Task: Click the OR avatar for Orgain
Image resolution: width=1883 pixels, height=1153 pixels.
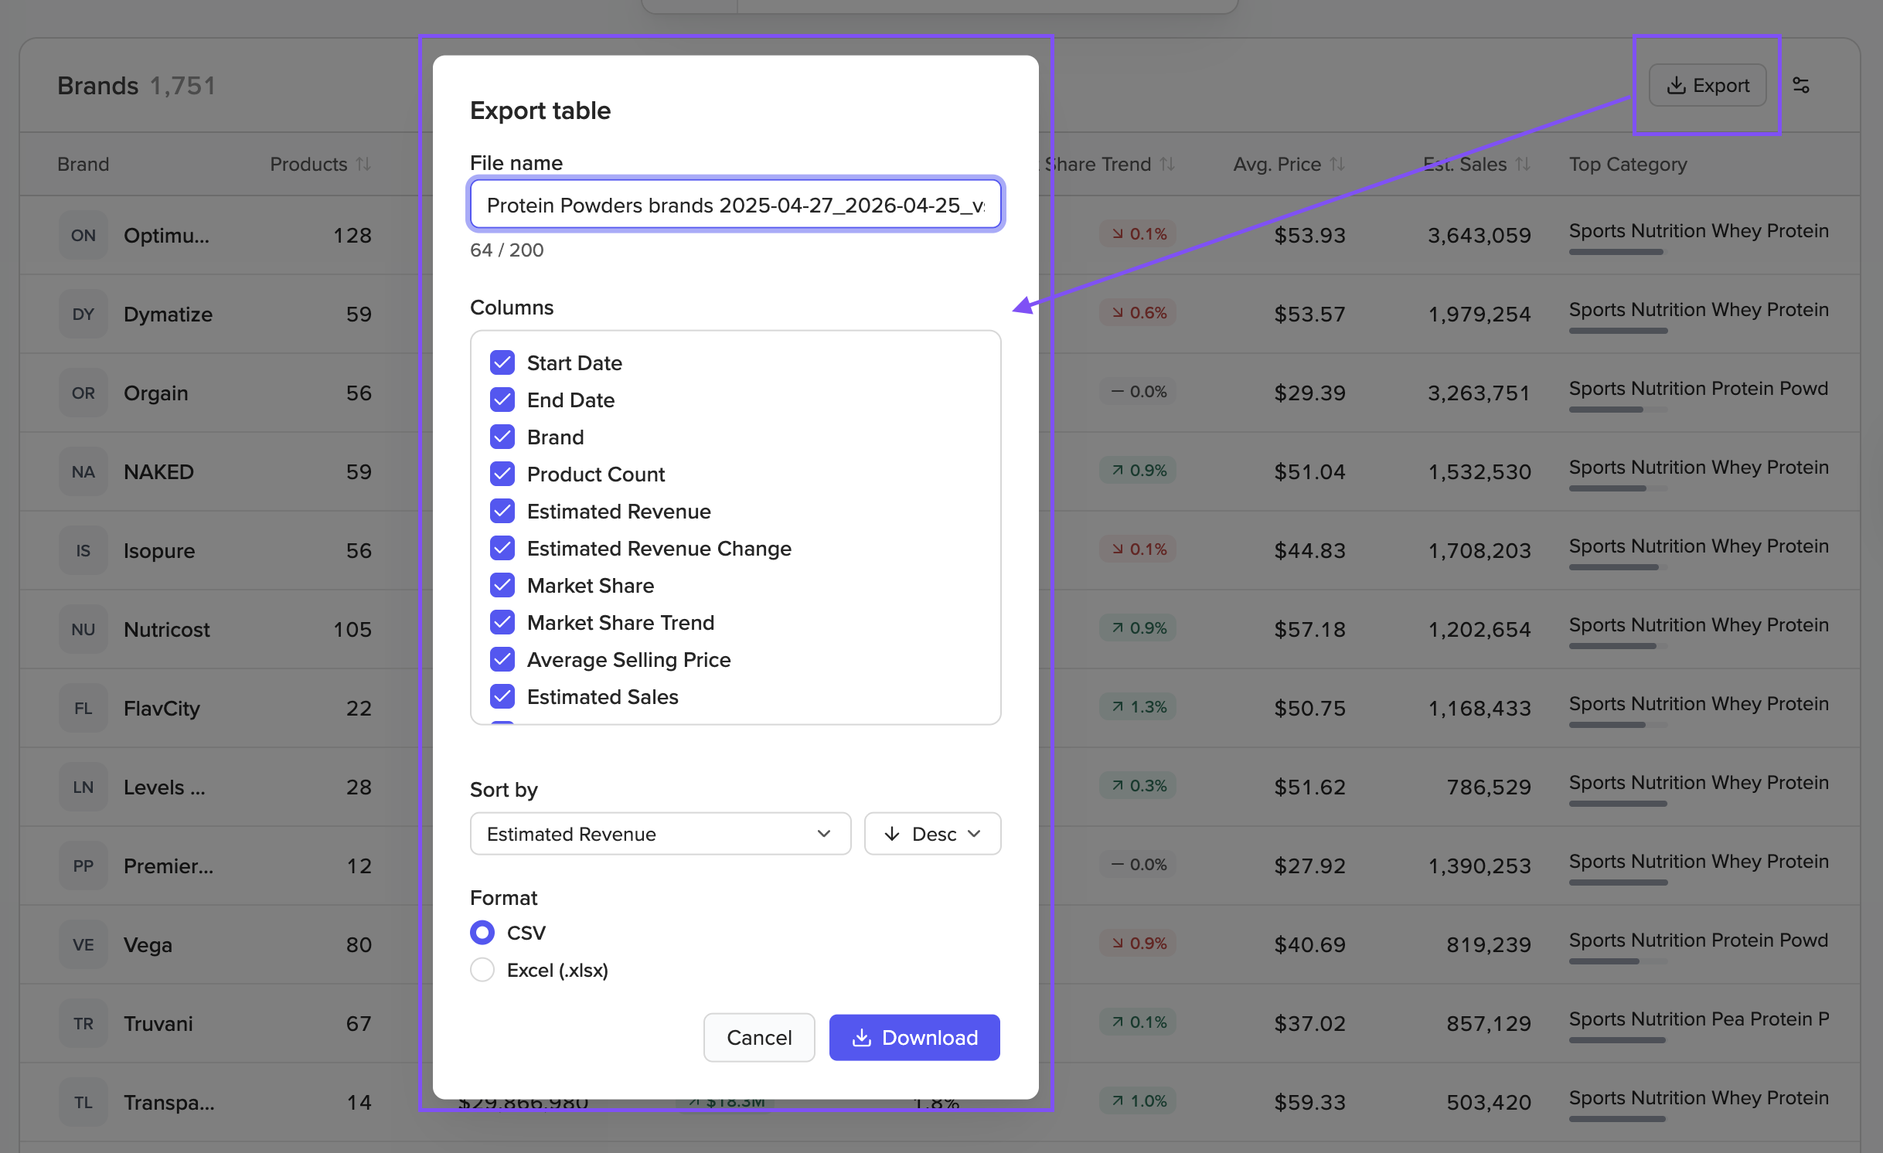Action: coord(83,393)
